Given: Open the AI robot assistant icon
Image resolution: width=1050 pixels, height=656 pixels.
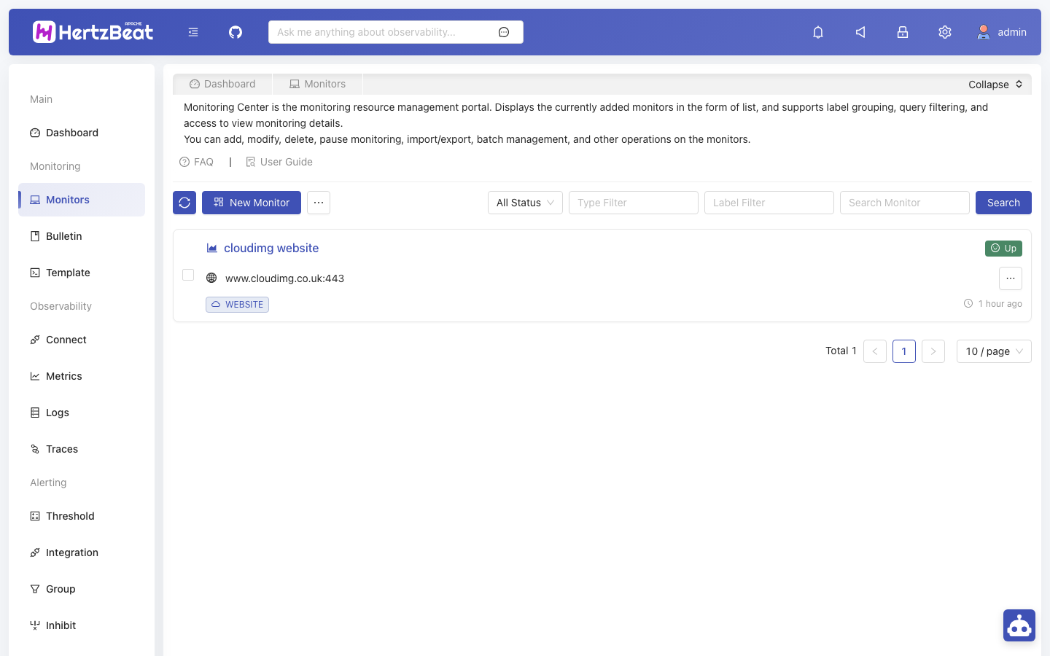Looking at the screenshot, I should click(x=1019, y=625).
